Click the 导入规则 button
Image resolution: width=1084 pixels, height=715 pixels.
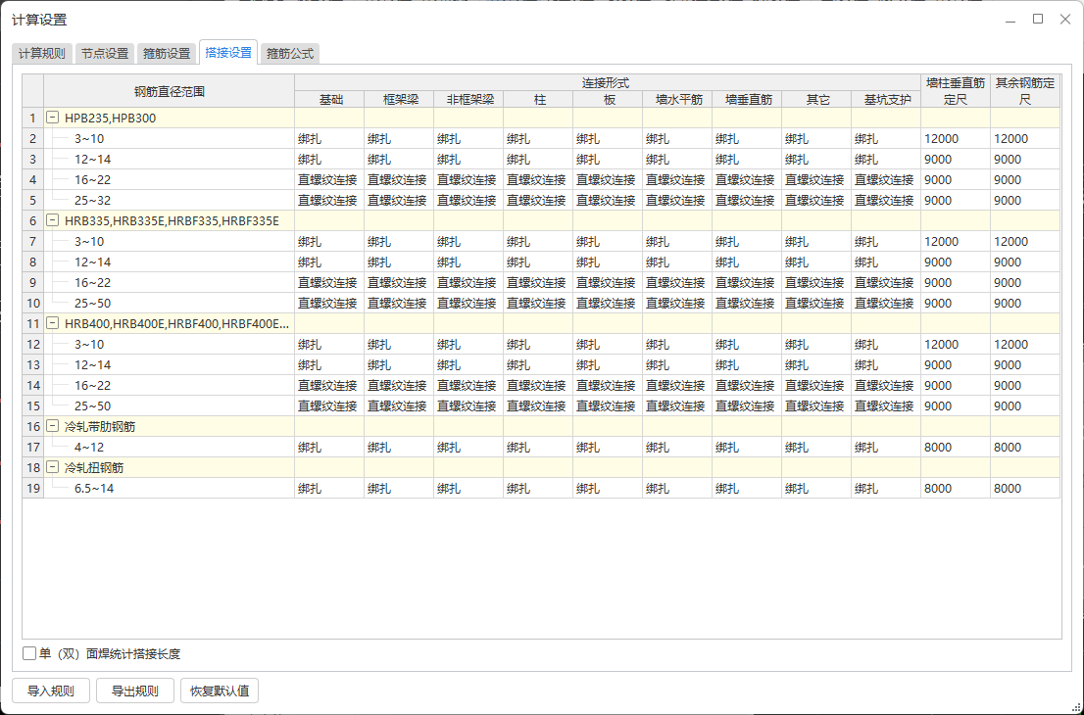pos(51,691)
